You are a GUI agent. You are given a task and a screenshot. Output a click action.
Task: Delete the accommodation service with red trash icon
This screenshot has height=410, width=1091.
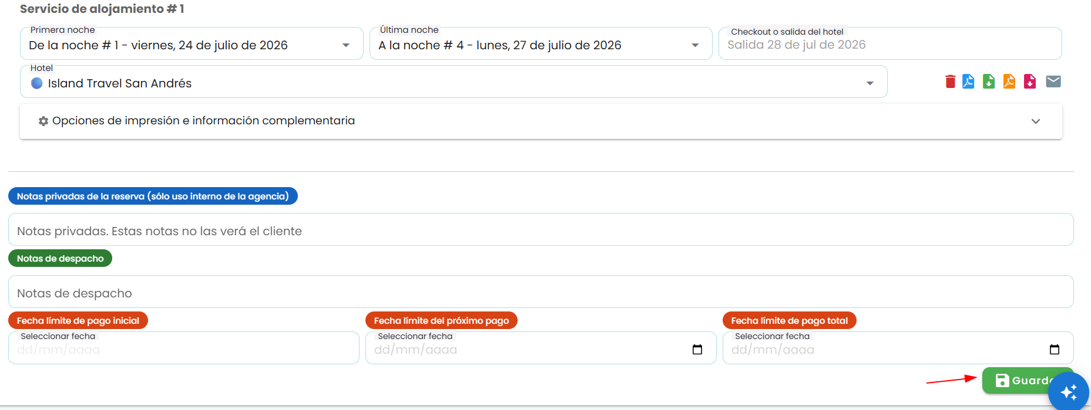tap(950, 82)
